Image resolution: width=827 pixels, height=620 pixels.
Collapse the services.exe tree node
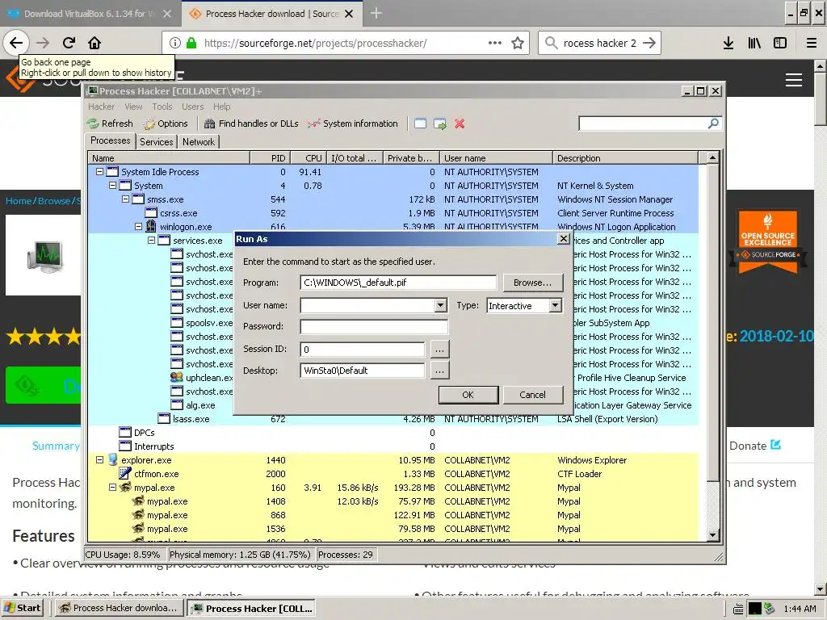(151, 241)
